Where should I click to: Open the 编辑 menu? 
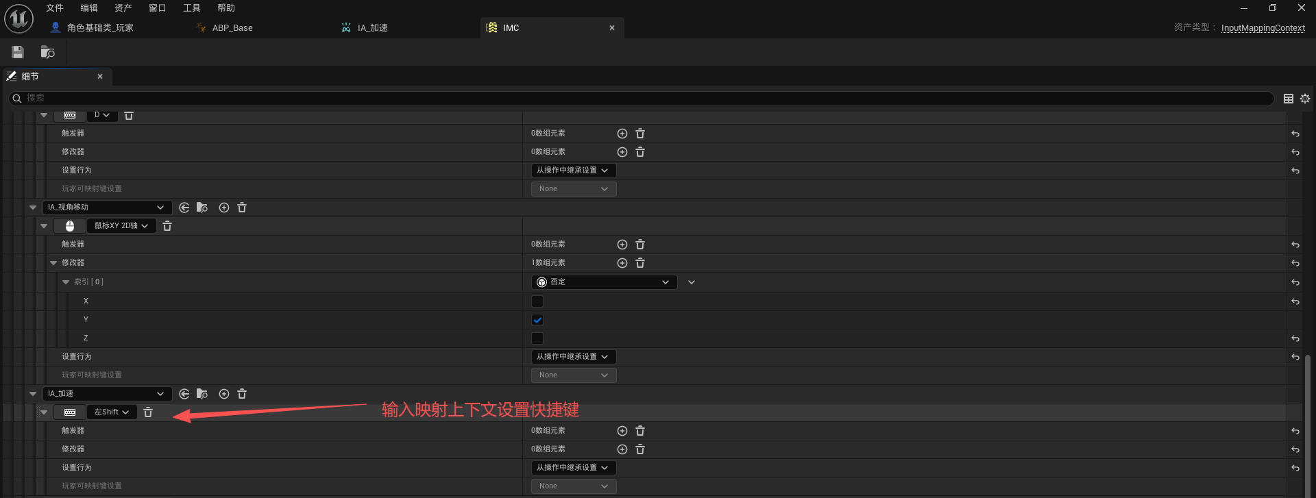pos(89,8)
